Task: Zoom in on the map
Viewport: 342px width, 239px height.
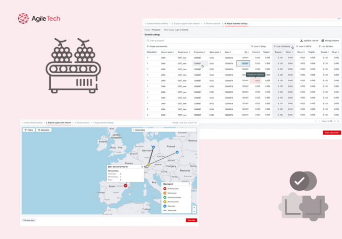Action: click(194, 207)
